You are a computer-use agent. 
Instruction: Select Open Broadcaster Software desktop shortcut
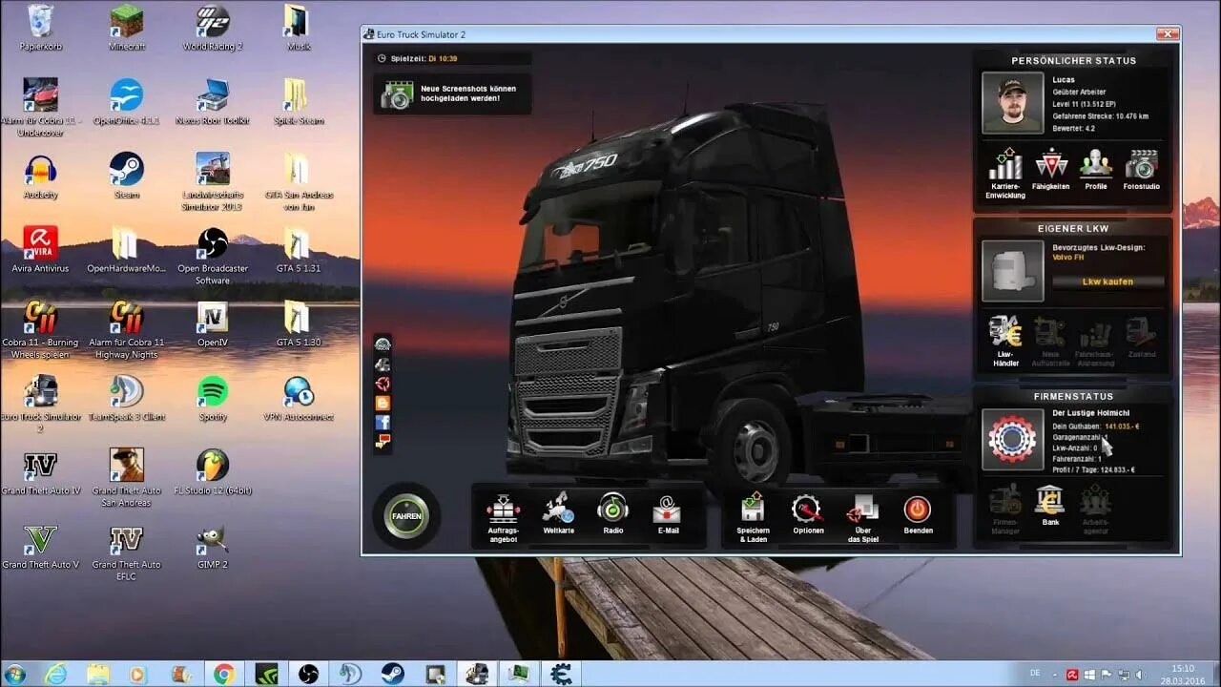213,256
